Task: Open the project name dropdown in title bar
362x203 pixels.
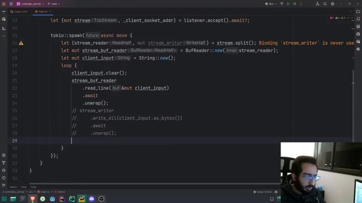Action: point(30,4)
